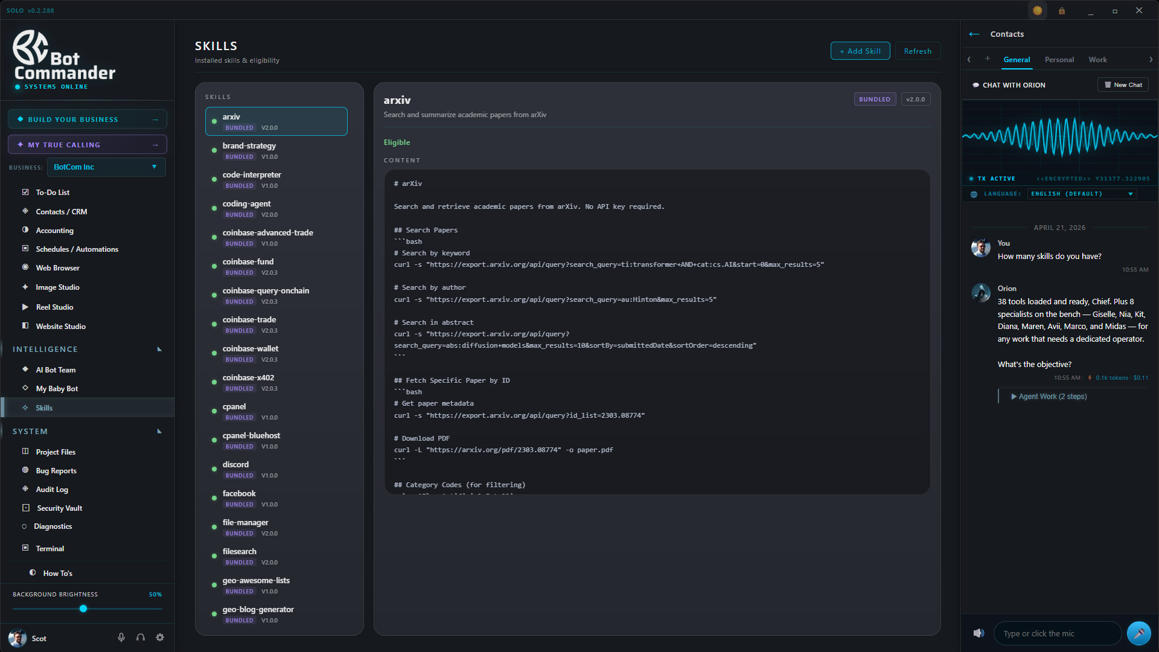Select the coinbase-wallet skill

point(276,354)
